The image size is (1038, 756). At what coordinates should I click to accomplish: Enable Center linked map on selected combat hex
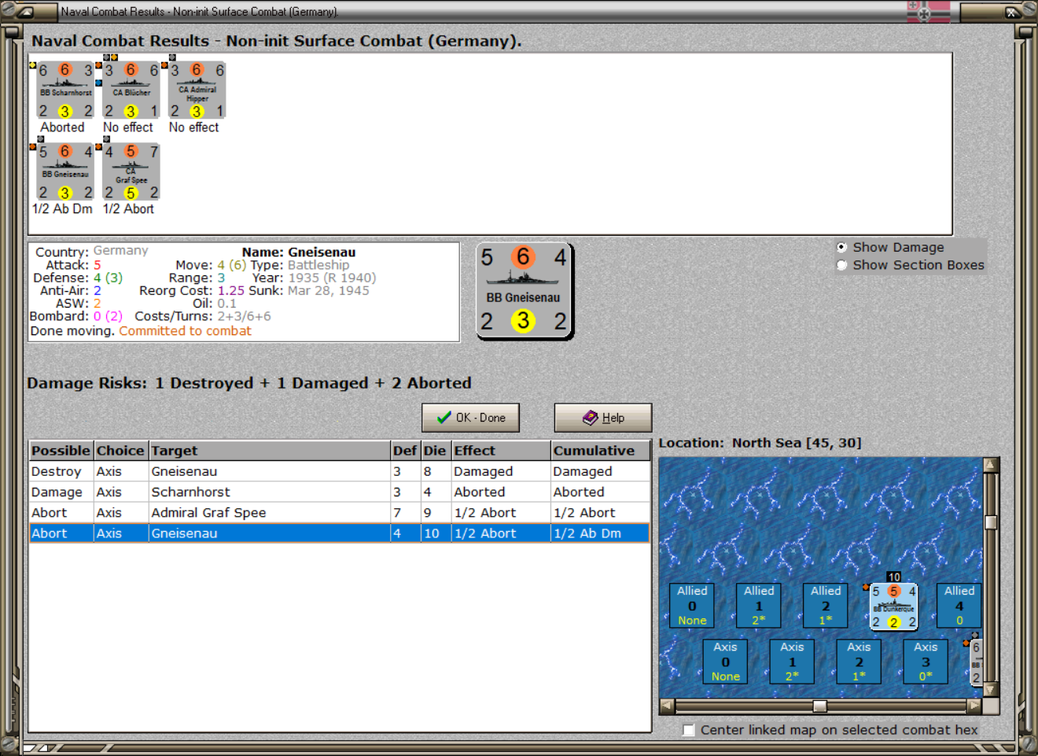pos(689,730)
